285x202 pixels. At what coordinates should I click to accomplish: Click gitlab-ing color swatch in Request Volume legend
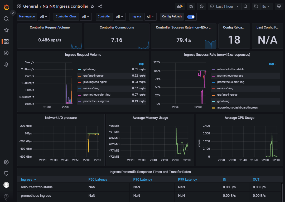[79, 70]
